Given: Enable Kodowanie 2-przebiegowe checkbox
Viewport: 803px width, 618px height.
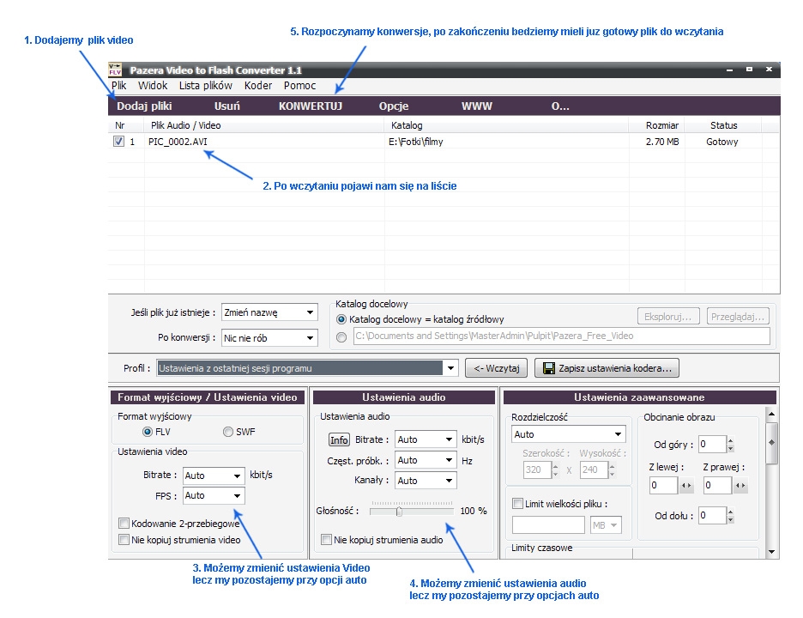Looking at the screenshot, I should [x=124, y=524].
